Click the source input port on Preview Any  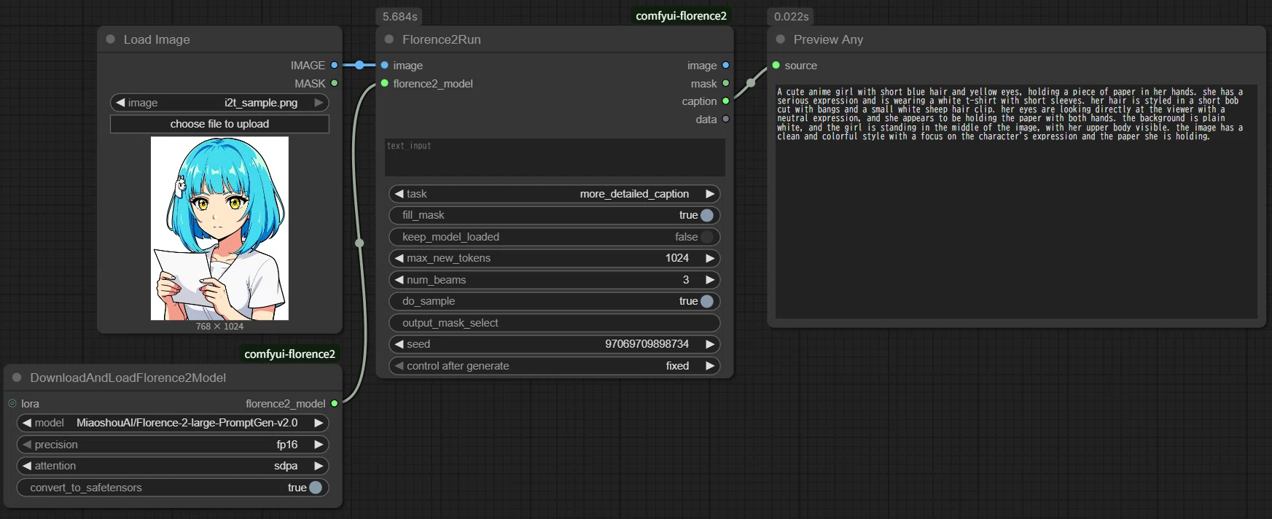tap(776, 65)
